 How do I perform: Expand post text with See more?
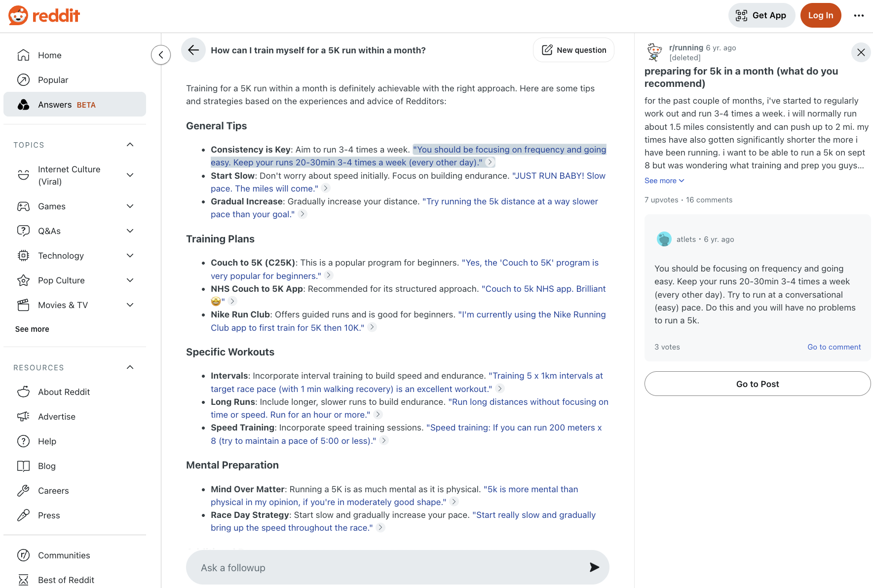[664, 181]
